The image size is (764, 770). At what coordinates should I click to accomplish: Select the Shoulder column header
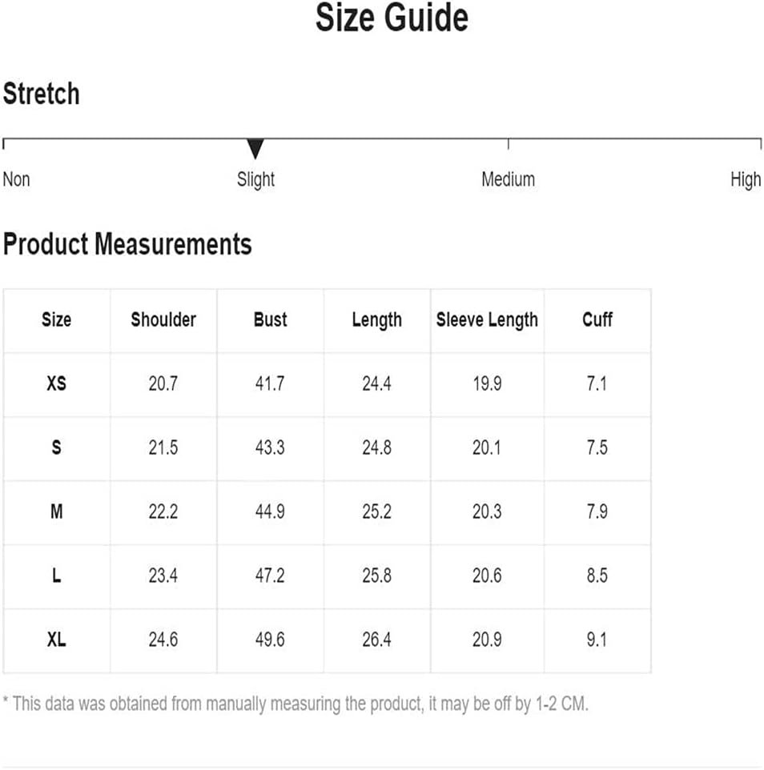point(163,319)
